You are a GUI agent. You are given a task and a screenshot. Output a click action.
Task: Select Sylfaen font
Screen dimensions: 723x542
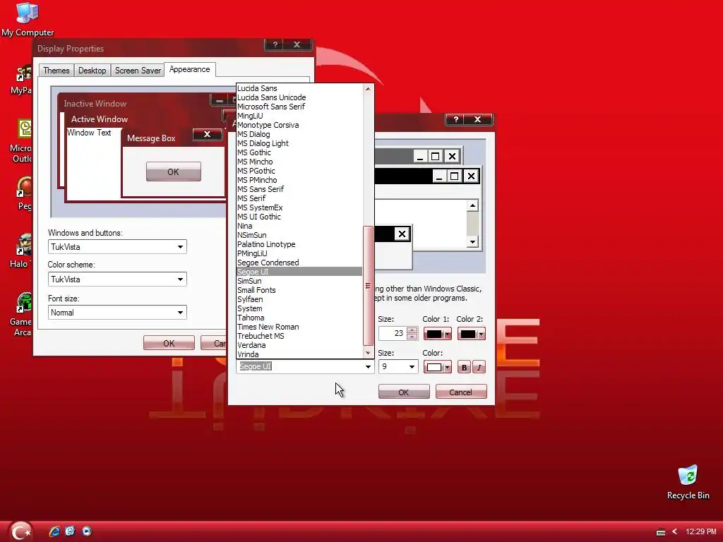[299, 299]
